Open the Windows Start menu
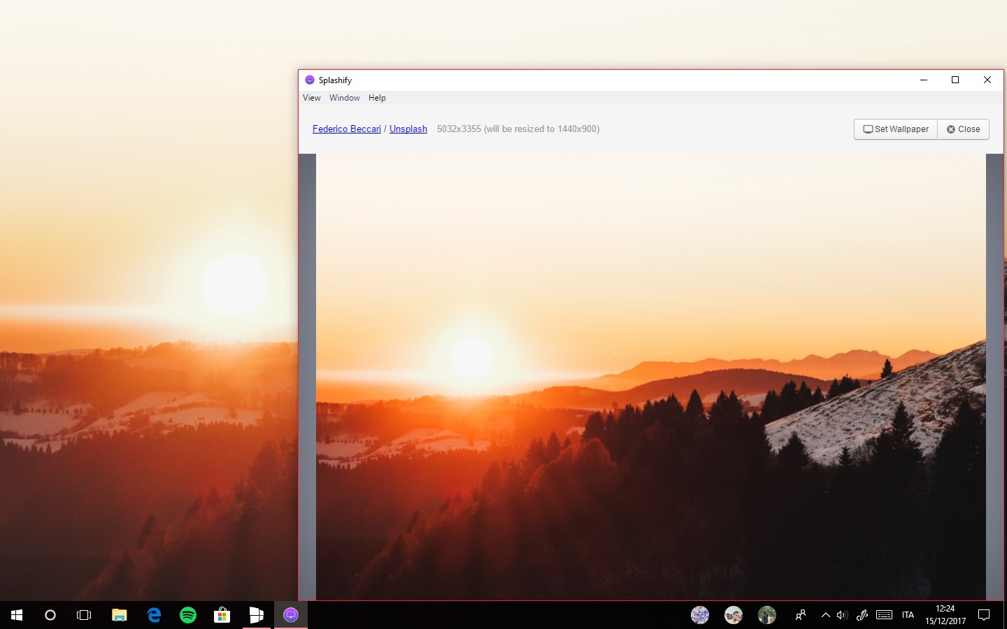Image resolution: width=1007 pixels, height=629 pixels. 17,615
